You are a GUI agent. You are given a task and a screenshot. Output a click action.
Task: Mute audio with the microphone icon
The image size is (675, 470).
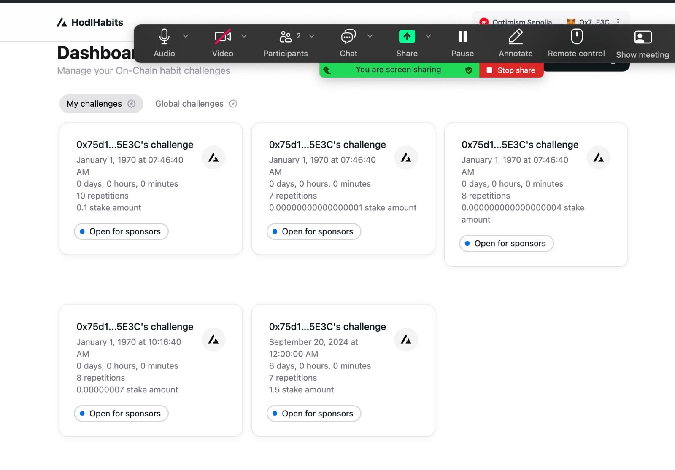[x=164, y=37]
